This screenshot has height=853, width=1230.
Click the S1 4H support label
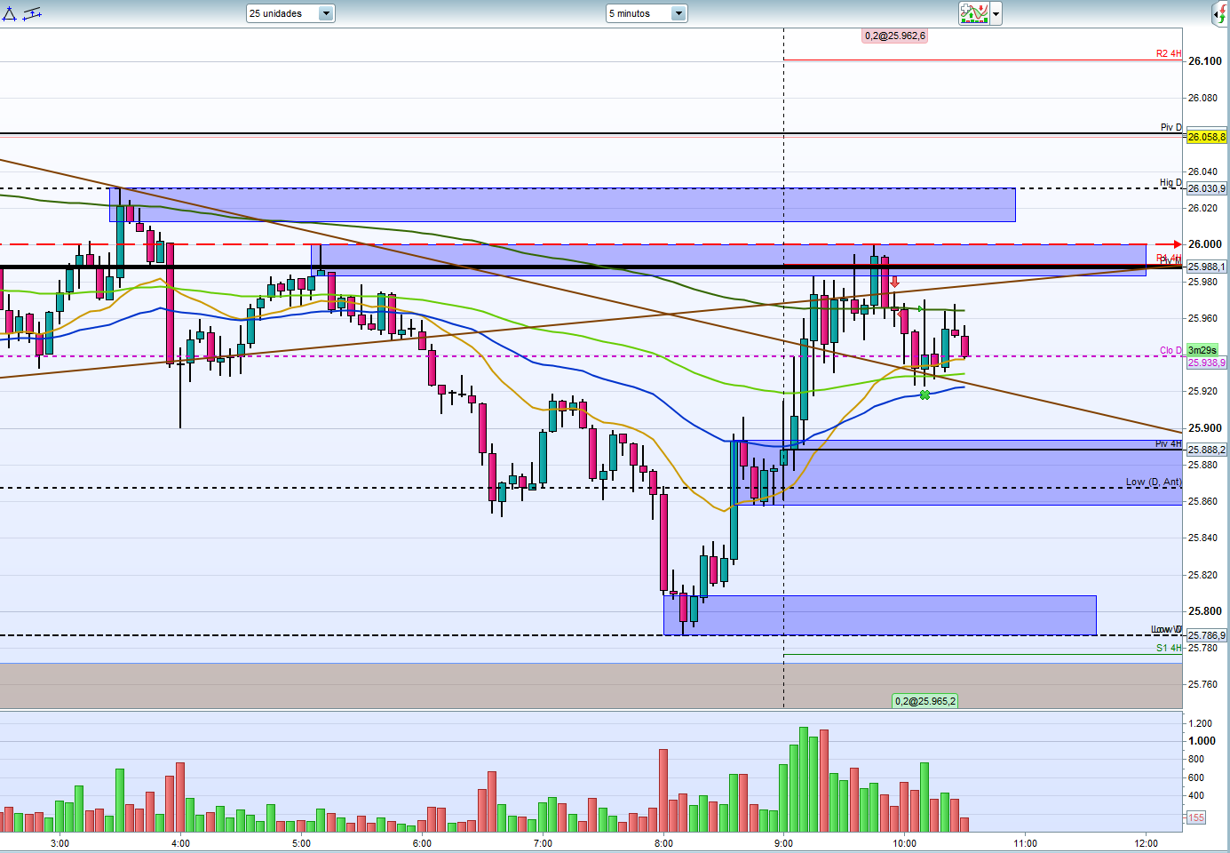point(1169,649)
